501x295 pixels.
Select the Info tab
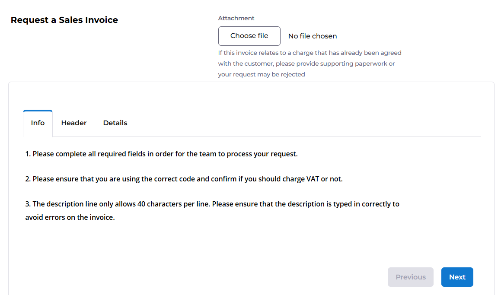[38, 123]
